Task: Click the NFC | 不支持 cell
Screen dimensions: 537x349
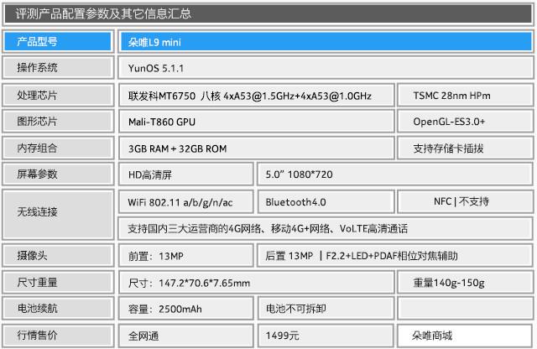Action: (x=465, y=201)
